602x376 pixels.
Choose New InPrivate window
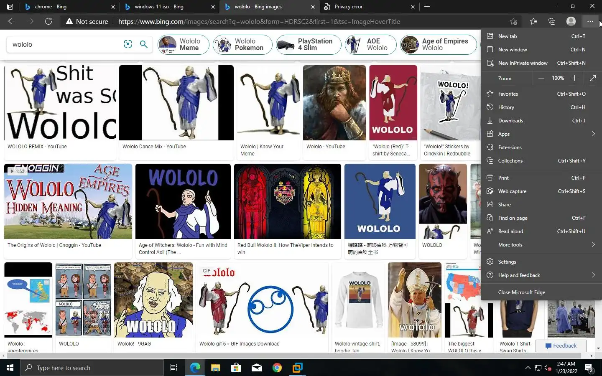[x=541, y=63]
